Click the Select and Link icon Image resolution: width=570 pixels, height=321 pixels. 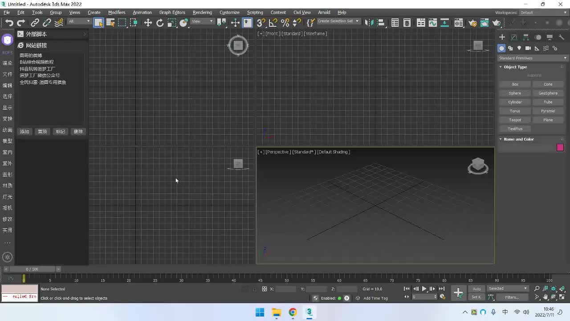[x=35, y=23]
